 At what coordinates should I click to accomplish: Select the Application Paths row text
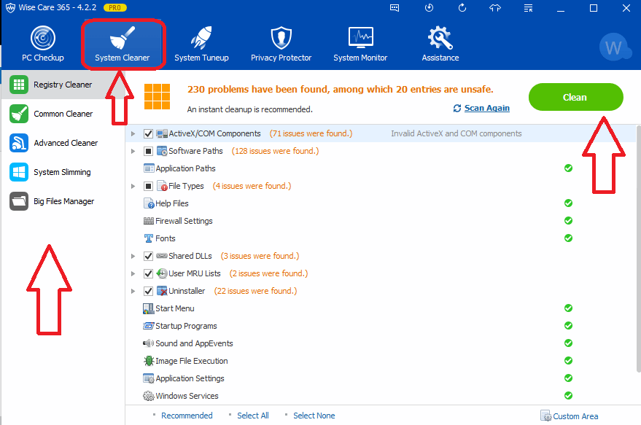point(186,168)
